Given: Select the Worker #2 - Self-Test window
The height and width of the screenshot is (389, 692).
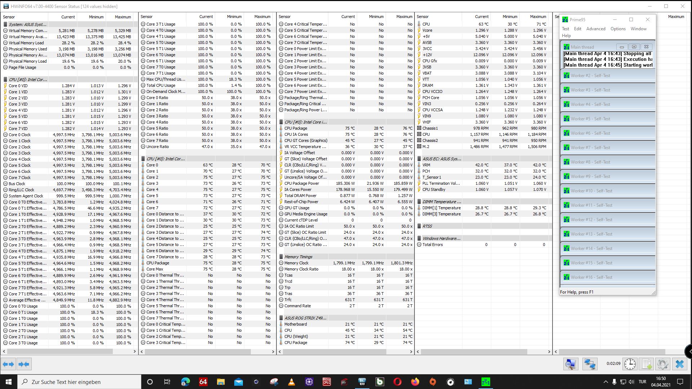Looking at the screenshot, I should (x=608, y=76).
